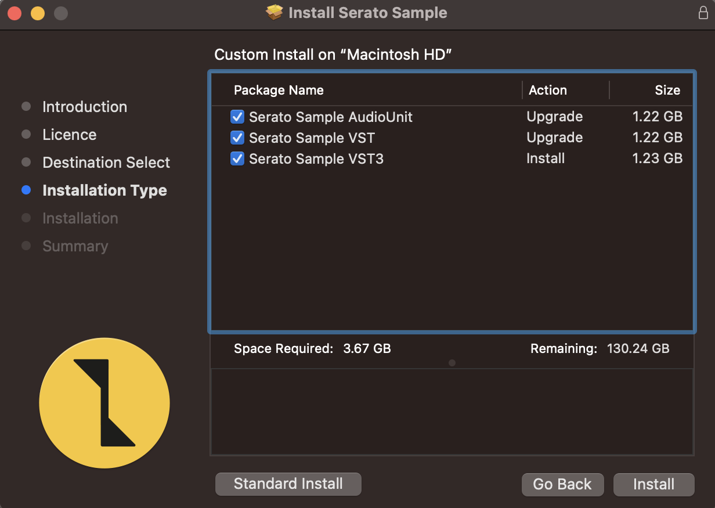Click the Install button
Viewport: 715px width, 508px height.
coord(653,484)
